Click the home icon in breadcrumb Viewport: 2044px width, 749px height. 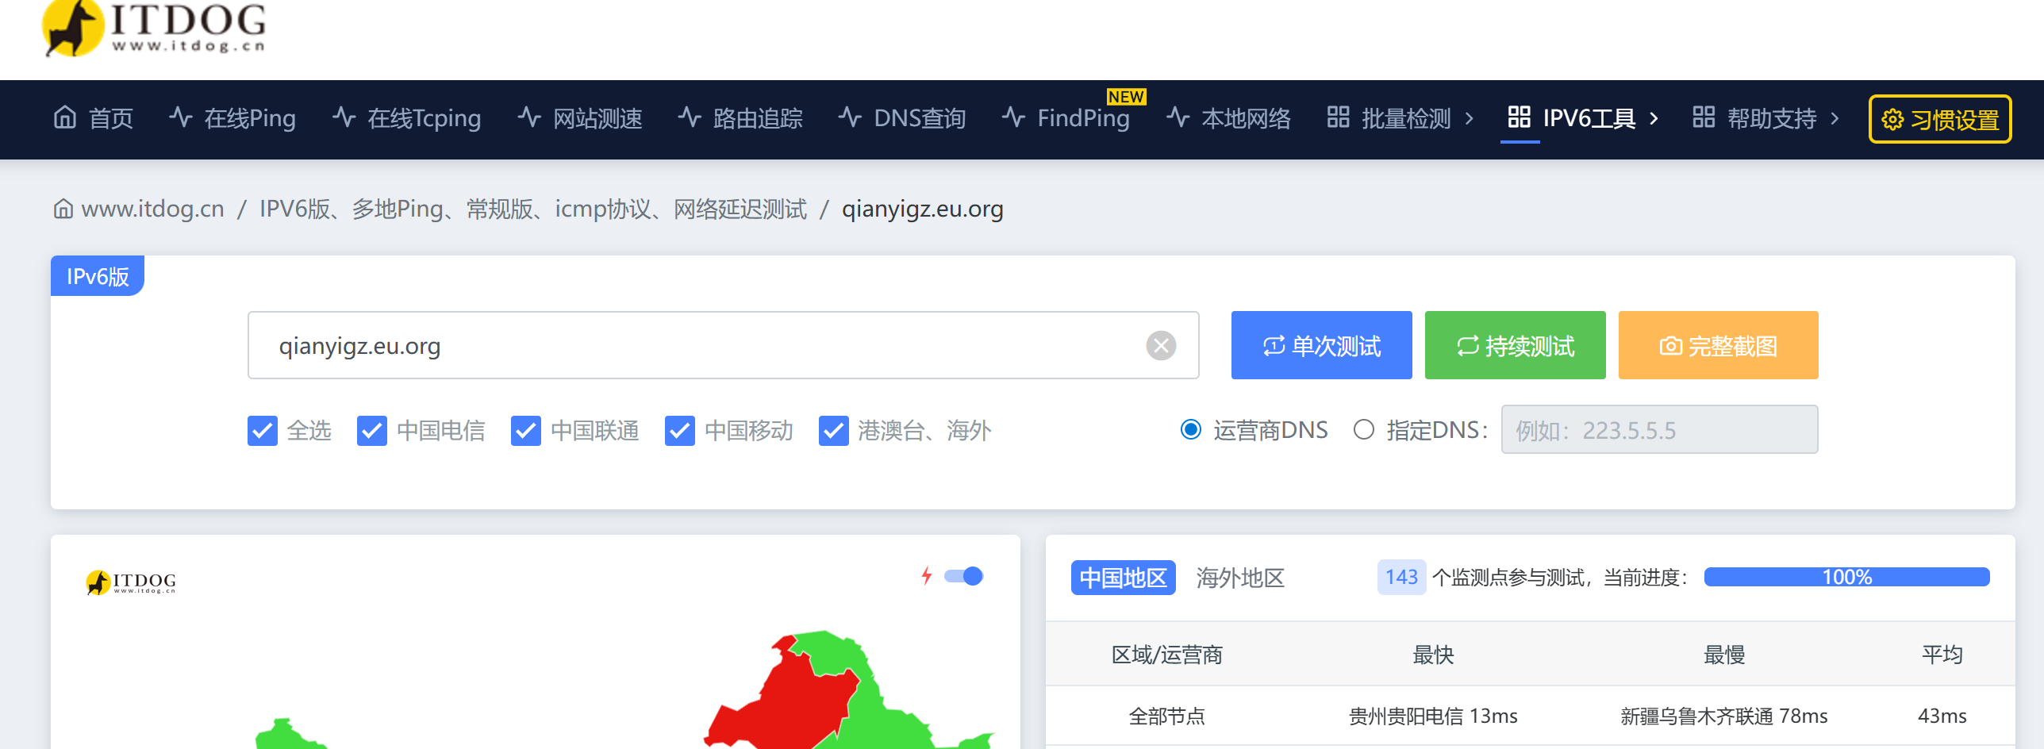tap(63, 209)
